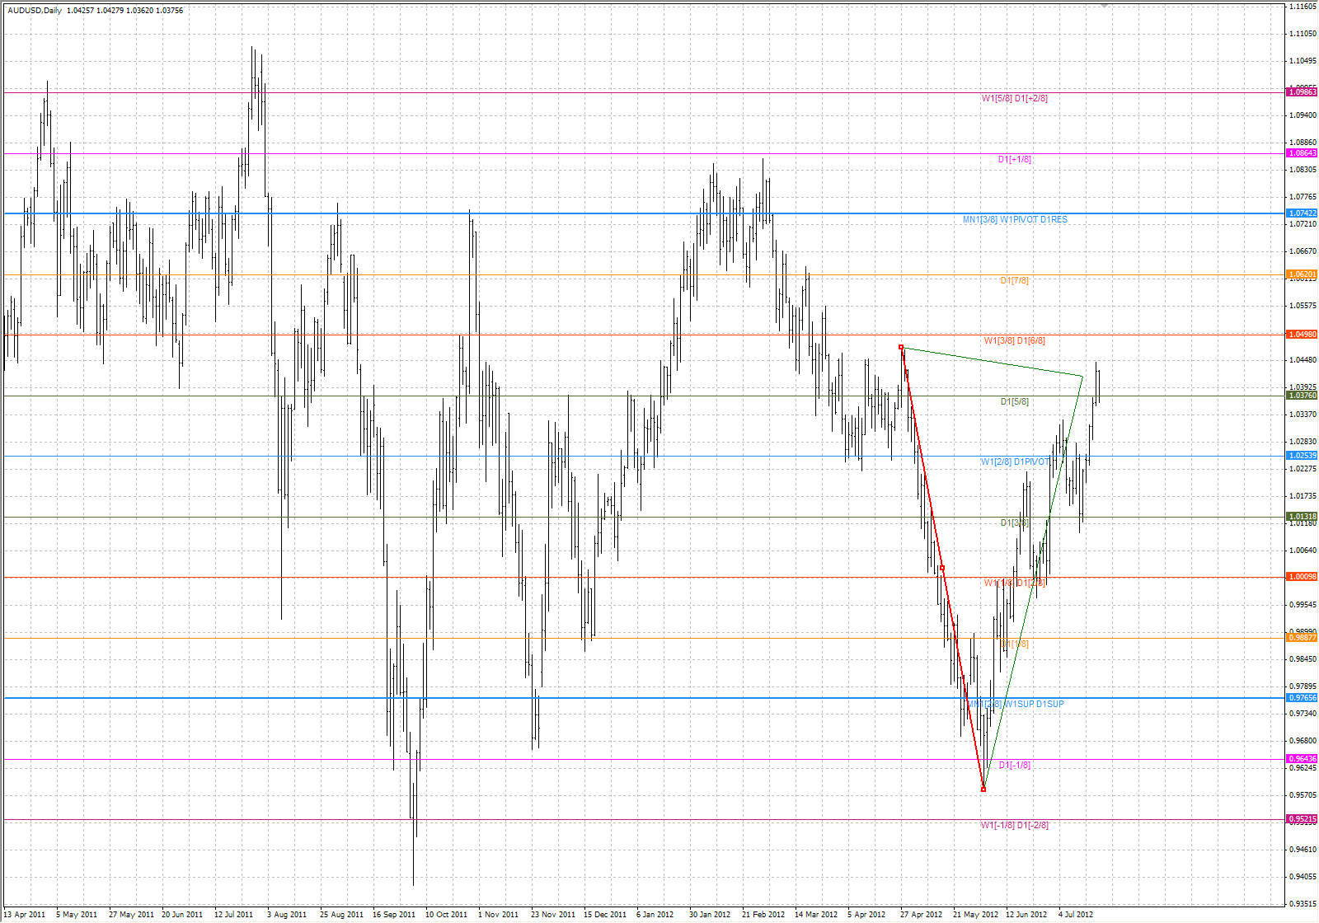1319x923 pixels.
Task: Select the top anchor of the red trendline
Action: [x=901, y=347]
